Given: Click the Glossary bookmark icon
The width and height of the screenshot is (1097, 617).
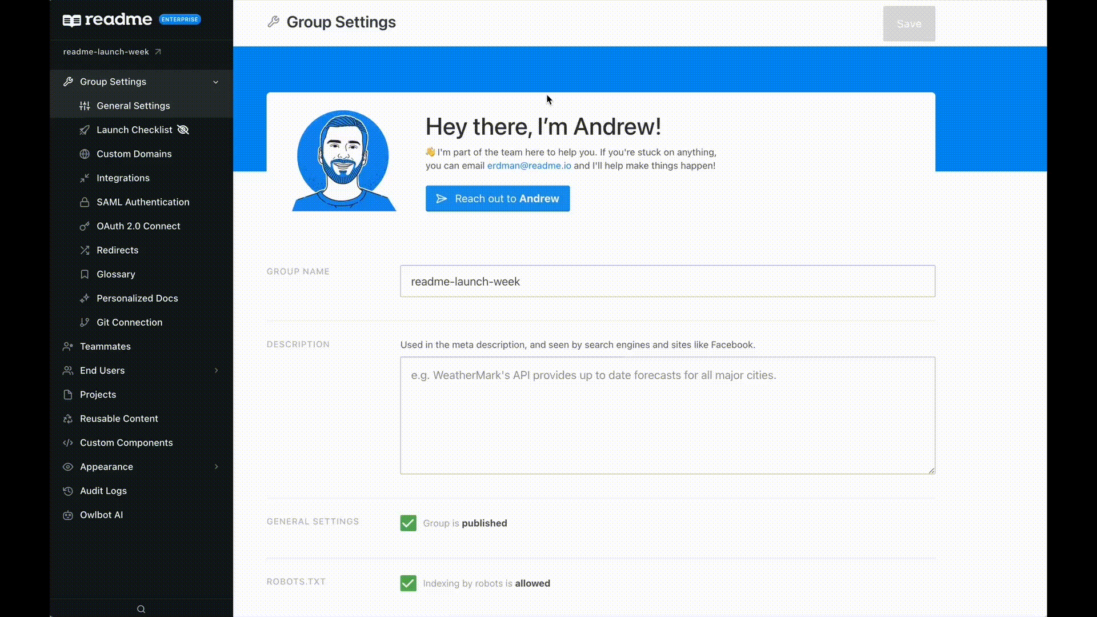Looking at the screenshot, I should tap(85, 274).
